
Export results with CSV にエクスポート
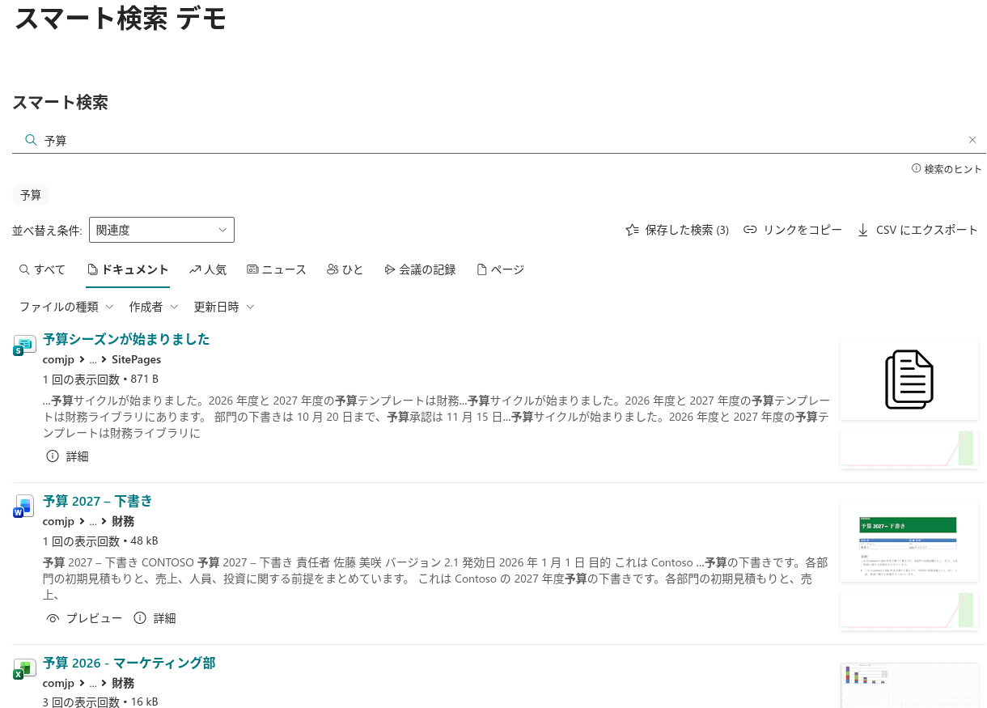[x=917, y=230]
